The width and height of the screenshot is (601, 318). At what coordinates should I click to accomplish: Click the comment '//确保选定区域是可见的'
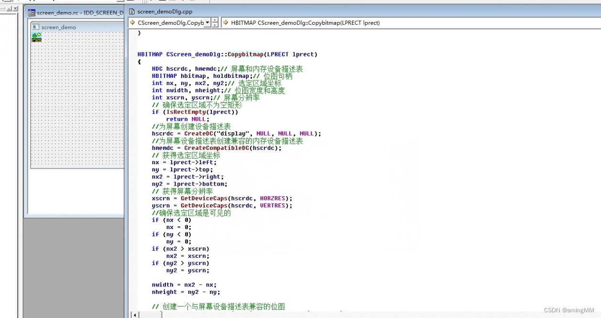[191, 213]
